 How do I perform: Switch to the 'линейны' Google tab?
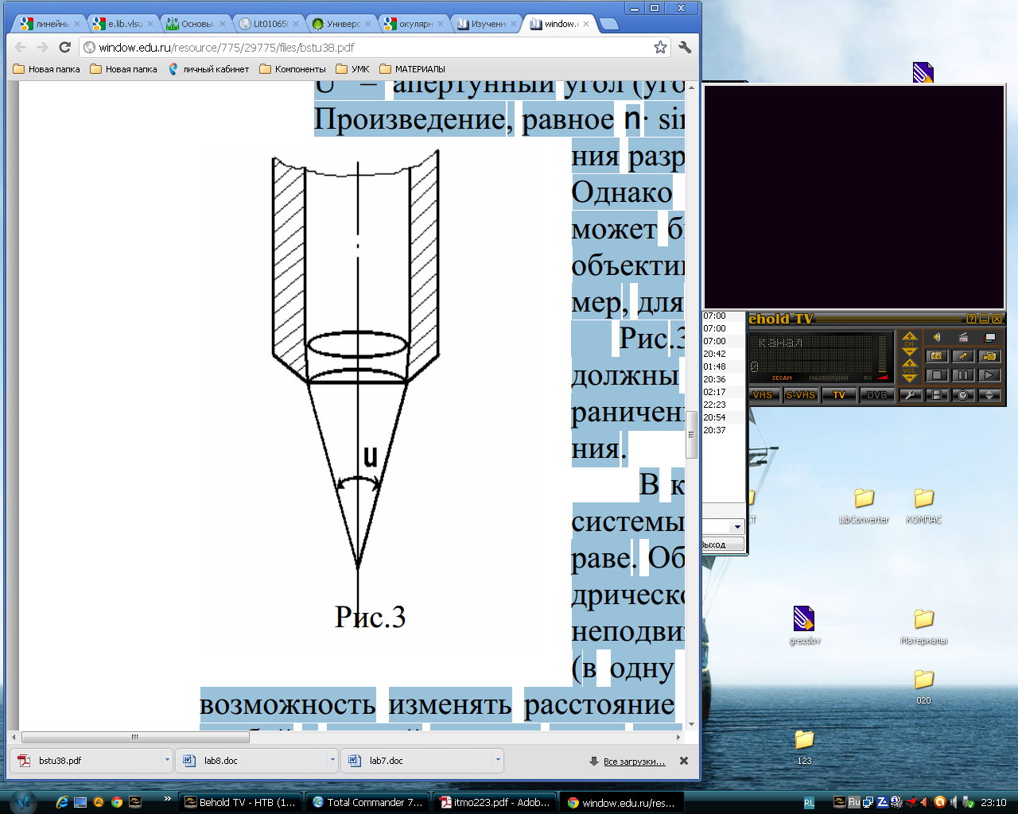click(x=49, y=24)
